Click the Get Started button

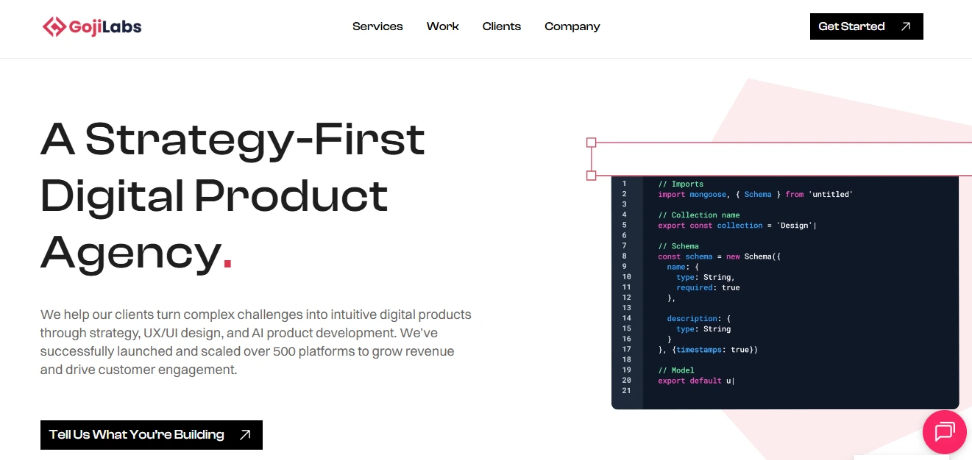point(866,26)
